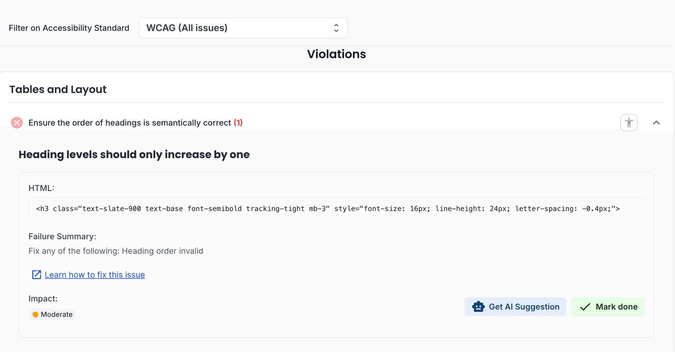Open the 'Learn how to fix this issue' link
The height and width of the screenshot is (352, 675).
point(95,275)
